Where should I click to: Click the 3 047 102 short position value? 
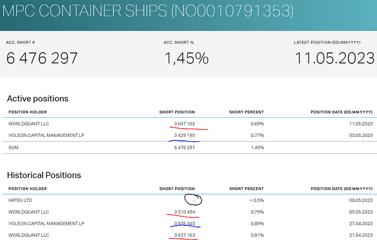(x=185, y=124)
